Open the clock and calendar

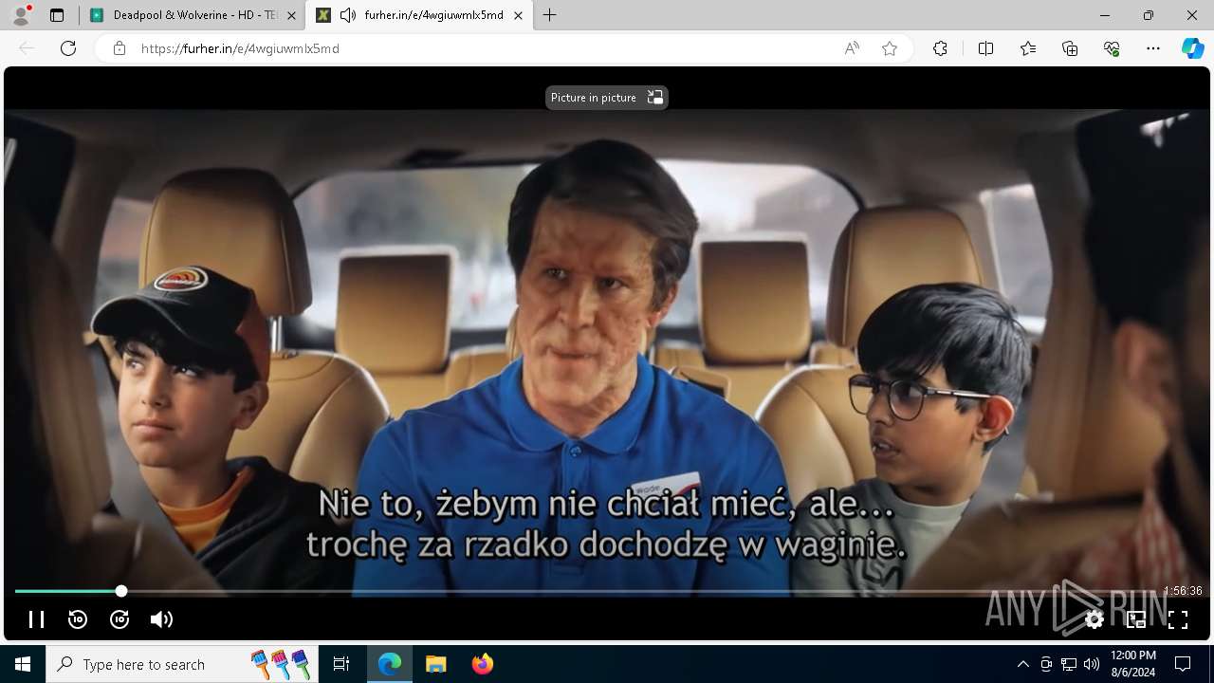[1132, 664]
